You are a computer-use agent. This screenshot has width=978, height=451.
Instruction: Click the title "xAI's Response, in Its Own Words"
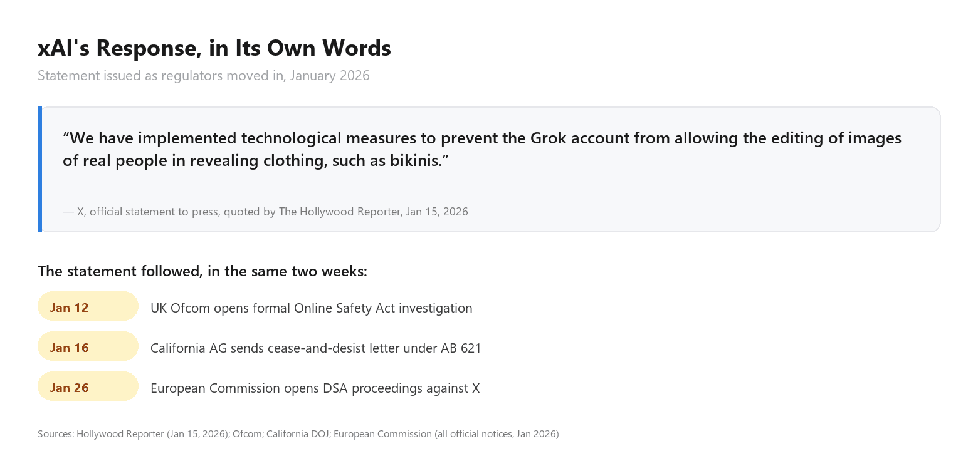(214, 48)
